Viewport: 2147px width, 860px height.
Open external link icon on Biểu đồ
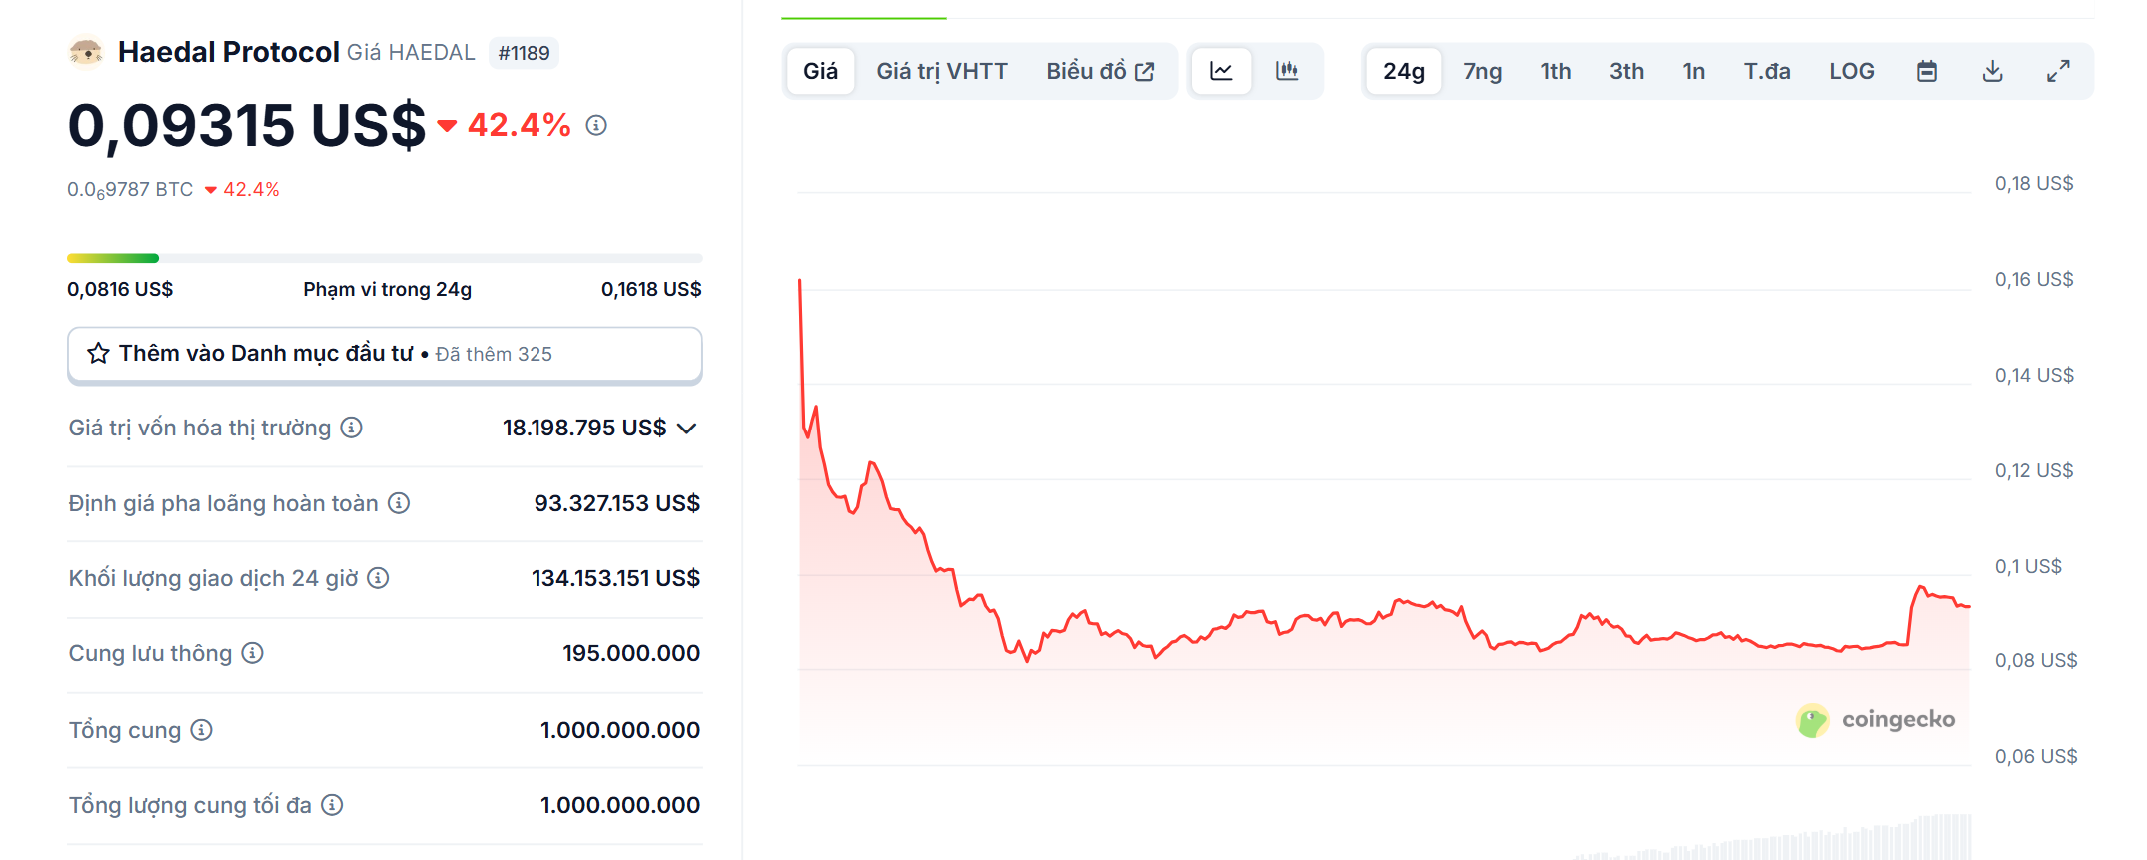[1145, 72]
